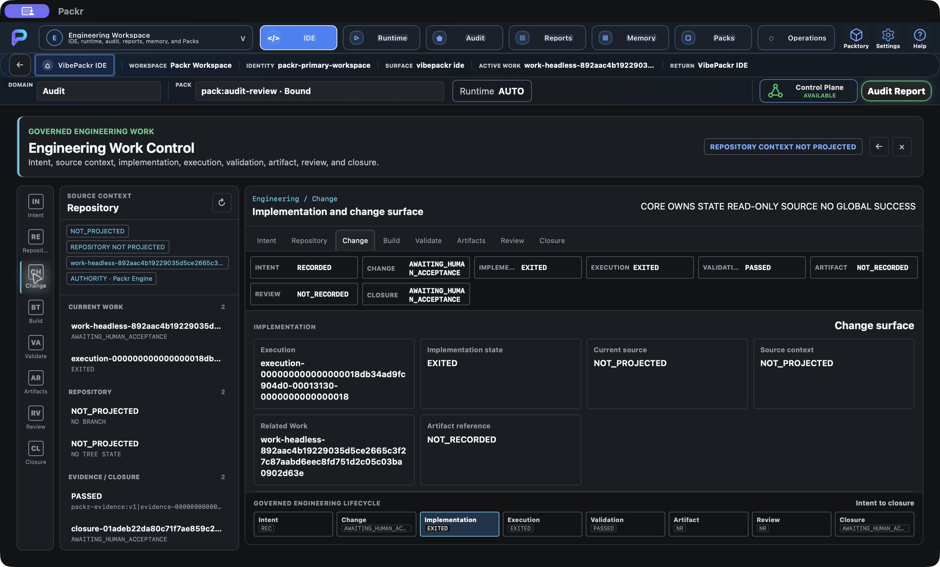Switch to the IDE top navigation tab
Image resolution: width=940 pixels, height=567 pixels.
point(298,38)
